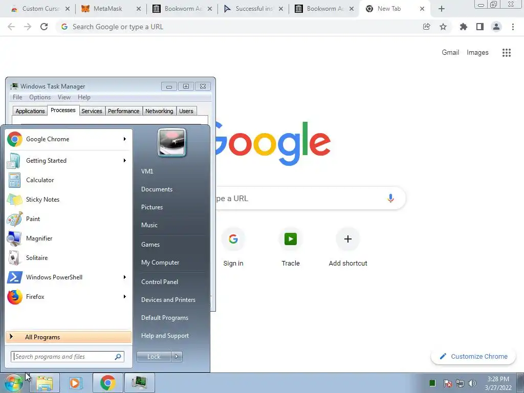This screenshot has width=524, height=393.
Task: Open a new Chrome tab with plus button
Action: pos(442,9)
